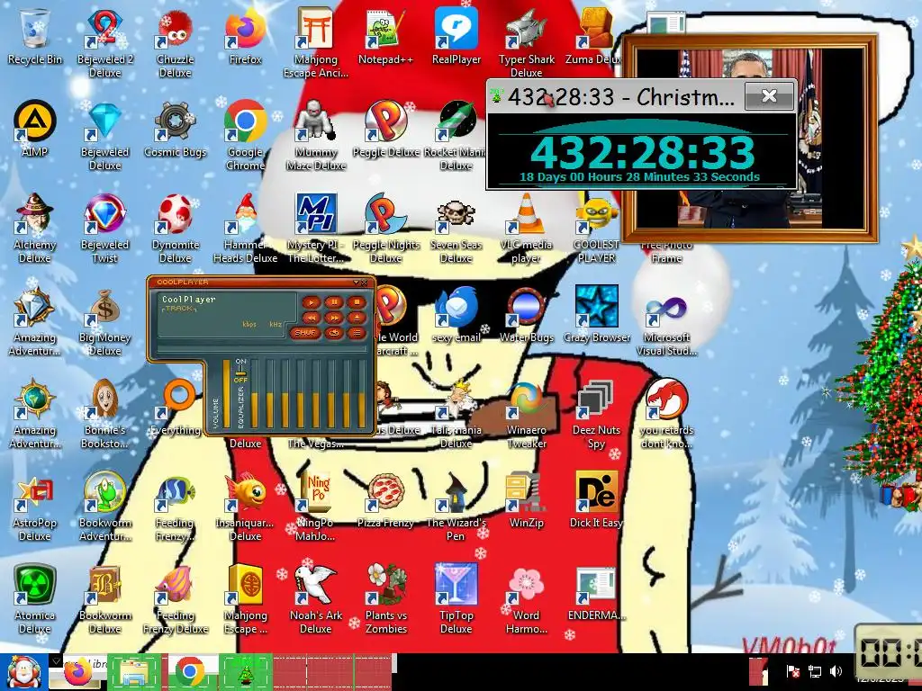Open Mystery PI The Lottery shortcut
Viewport: 922px width, 691px height.
click(x=316, y=229)
